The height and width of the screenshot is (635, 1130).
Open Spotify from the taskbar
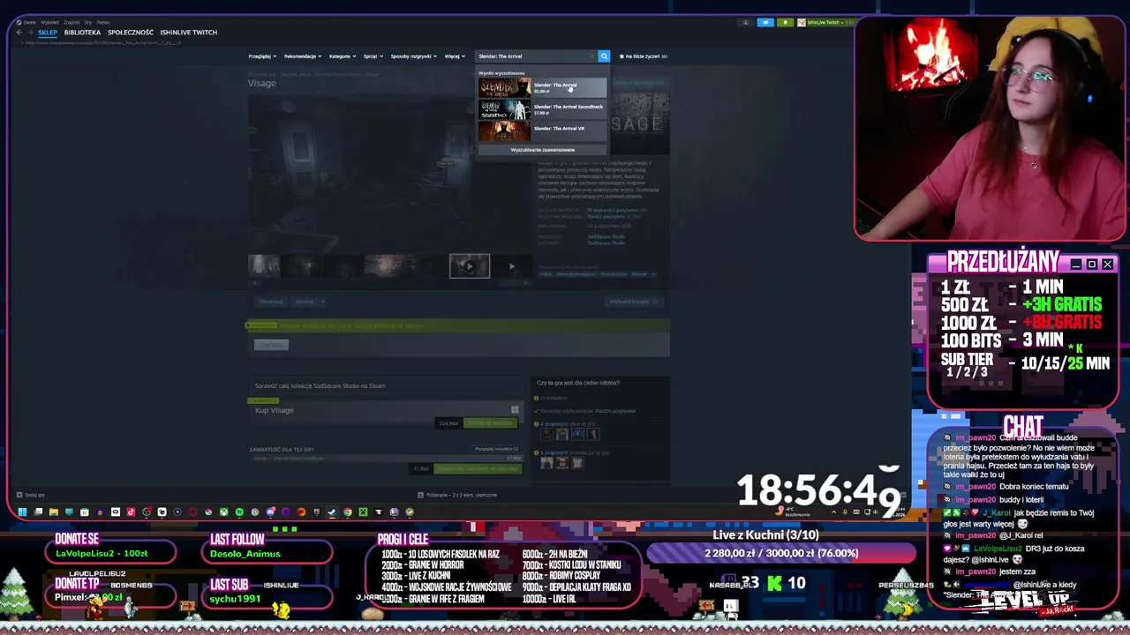coord(239,512)
